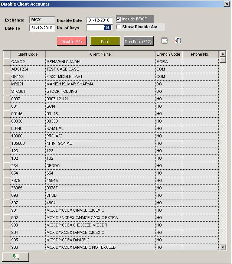The height and width of the screenshot is (264, 232).
Task: Sort by the Client Code column header
Action: tap(28, 54)
